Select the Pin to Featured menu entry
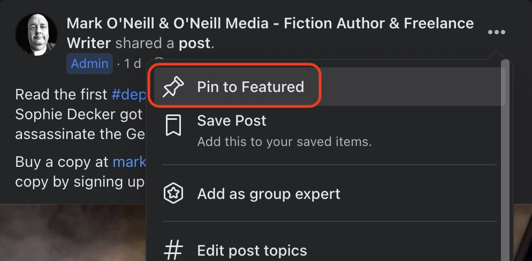 point(250,87)
